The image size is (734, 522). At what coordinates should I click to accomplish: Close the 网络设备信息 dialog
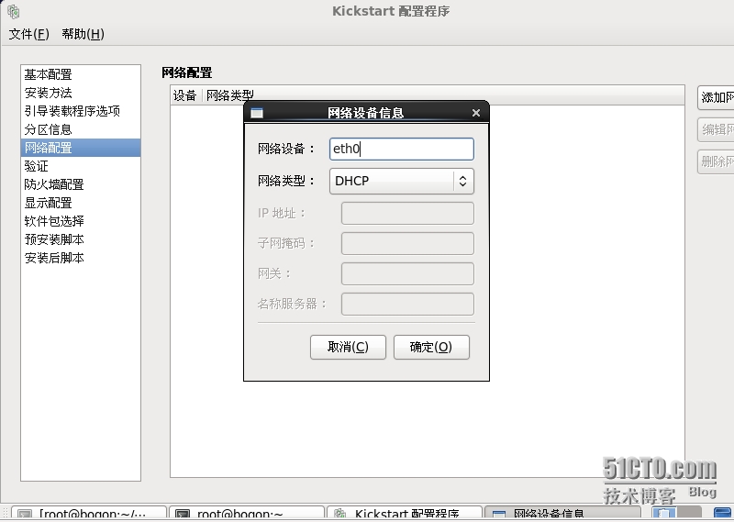point(476,113)
